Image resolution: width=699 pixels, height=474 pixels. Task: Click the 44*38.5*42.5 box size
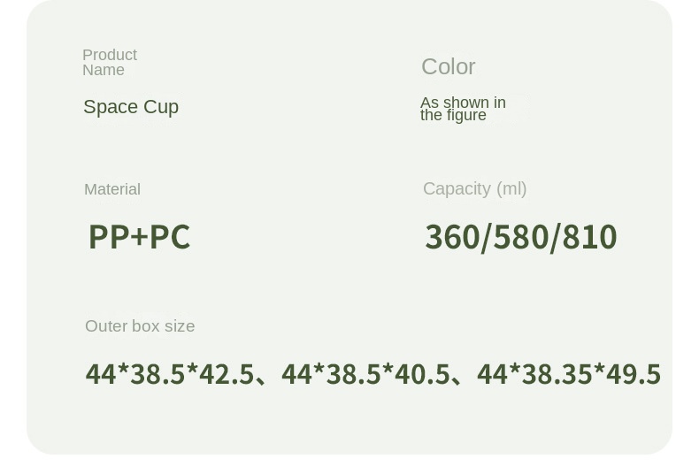pyautogui.click(x=170, y=374)
